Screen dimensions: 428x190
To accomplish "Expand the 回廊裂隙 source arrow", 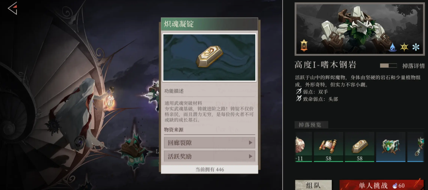I will coord(251,143).
